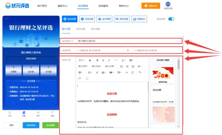Viewport: 222px width, 135px height.
Task: Switch to the 报名设置 tab
Action: click(81, 29)
